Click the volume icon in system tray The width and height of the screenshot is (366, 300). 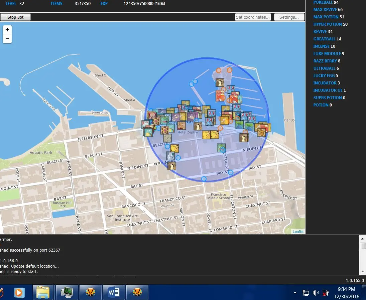316,293
